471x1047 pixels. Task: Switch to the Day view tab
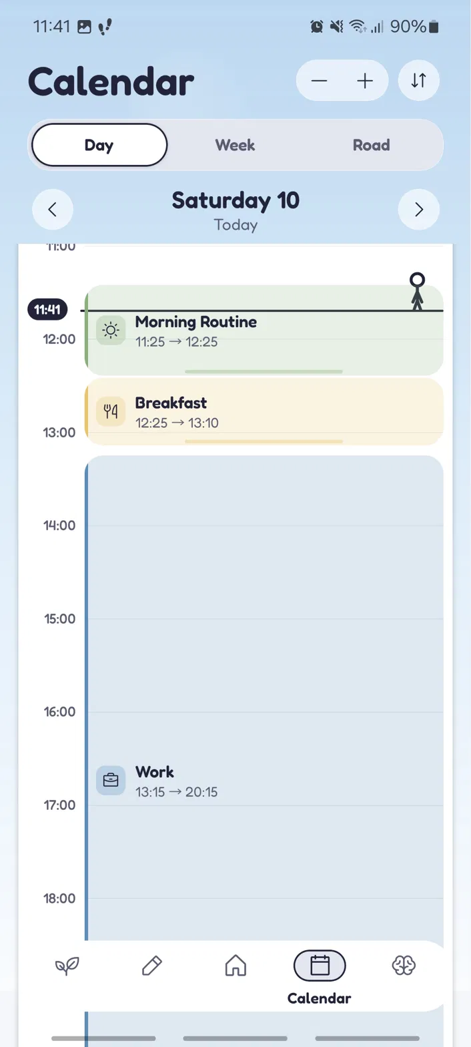99,145
